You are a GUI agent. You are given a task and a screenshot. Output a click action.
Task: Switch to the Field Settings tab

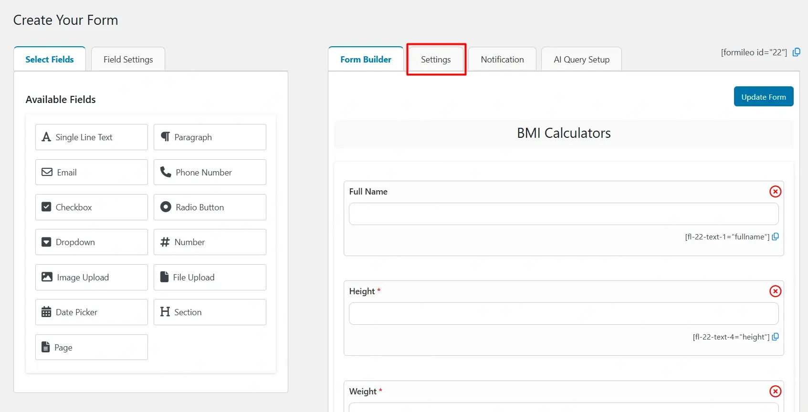(x=128, y=60)
